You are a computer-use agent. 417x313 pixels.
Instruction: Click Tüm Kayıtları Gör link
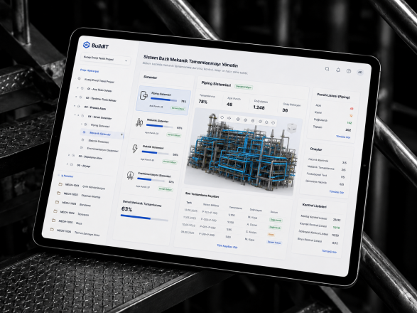pyautogui.click(x=227, y=246)
